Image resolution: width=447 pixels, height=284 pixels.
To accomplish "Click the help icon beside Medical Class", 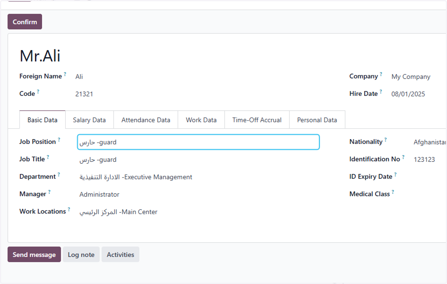I will (x=393, y=192).
